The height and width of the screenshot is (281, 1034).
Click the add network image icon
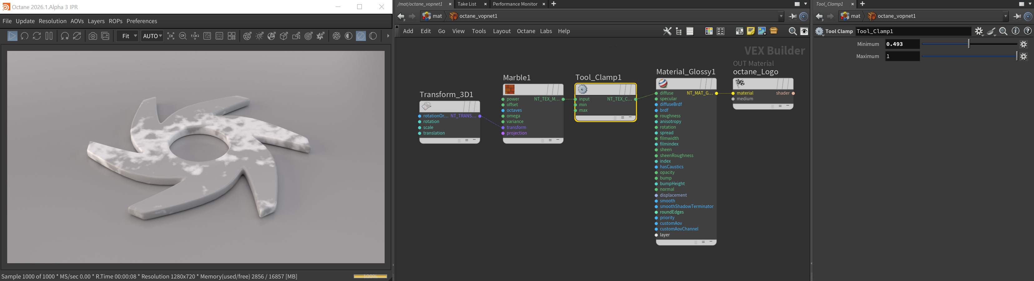(x=762, y=31)
